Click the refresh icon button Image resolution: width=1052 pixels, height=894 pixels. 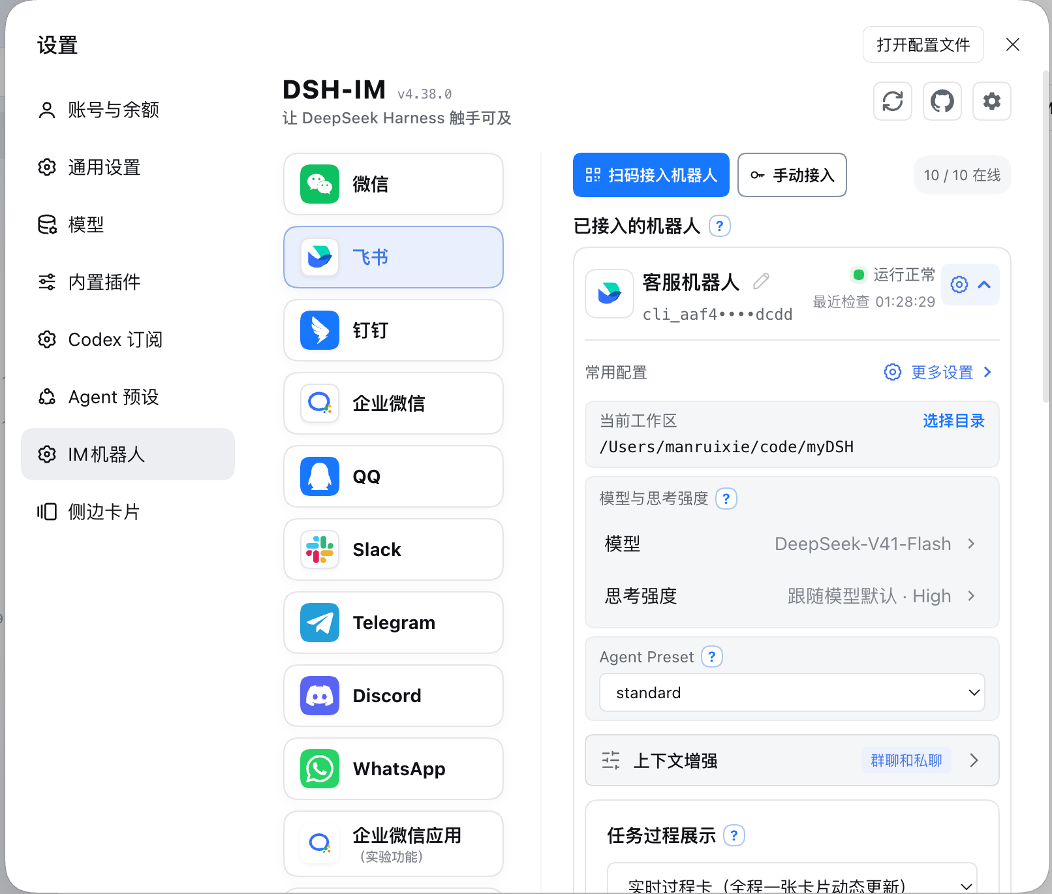893,101
